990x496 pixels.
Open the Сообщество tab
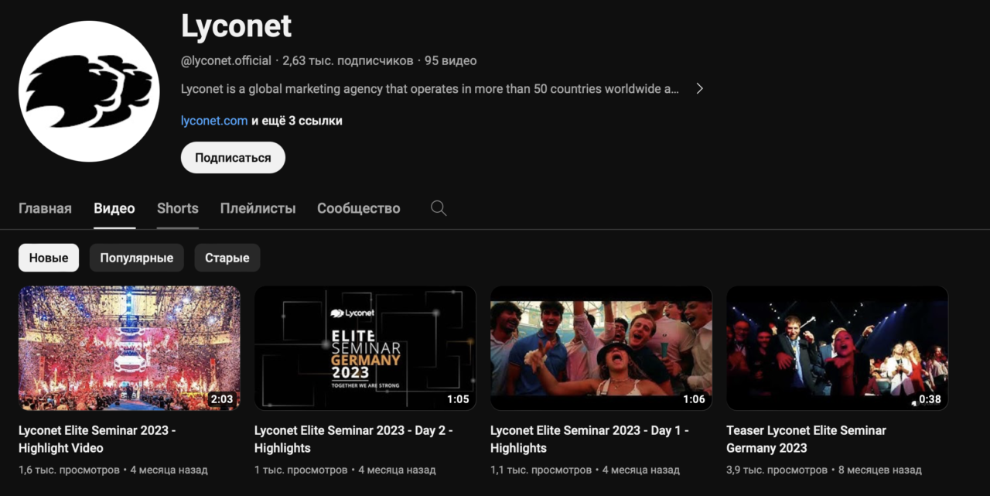click(x=359, y=208)
